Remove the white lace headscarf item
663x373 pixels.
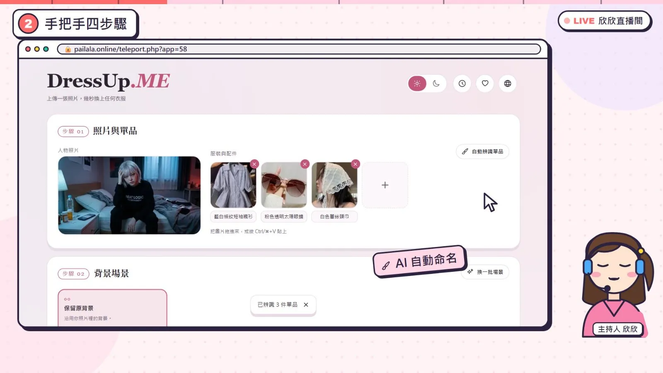point(355,164)
